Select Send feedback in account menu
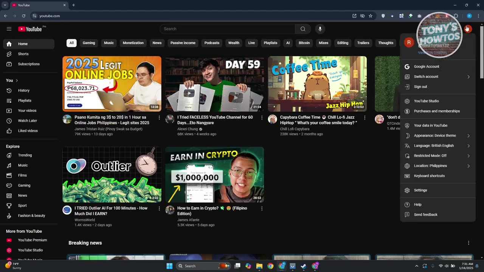Viewport: 484px width, 272px height. [x=437, y=215]
